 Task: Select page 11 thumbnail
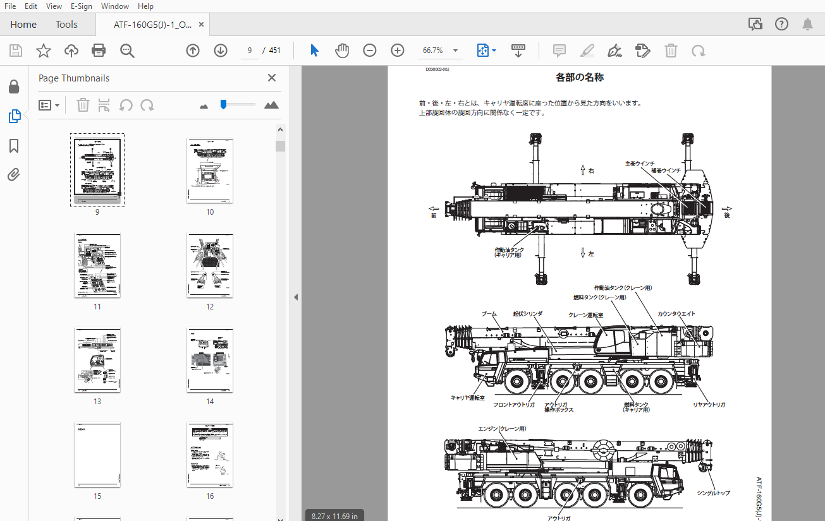click(x=97, y=266)
